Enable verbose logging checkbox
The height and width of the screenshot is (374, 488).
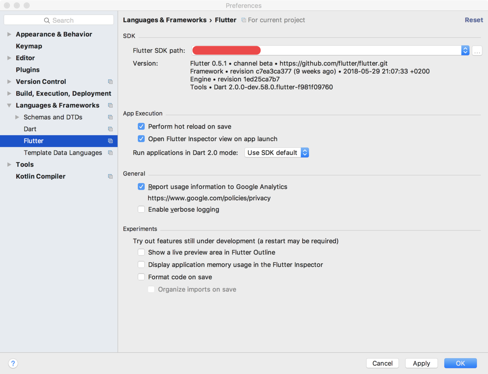click(141, 210)
